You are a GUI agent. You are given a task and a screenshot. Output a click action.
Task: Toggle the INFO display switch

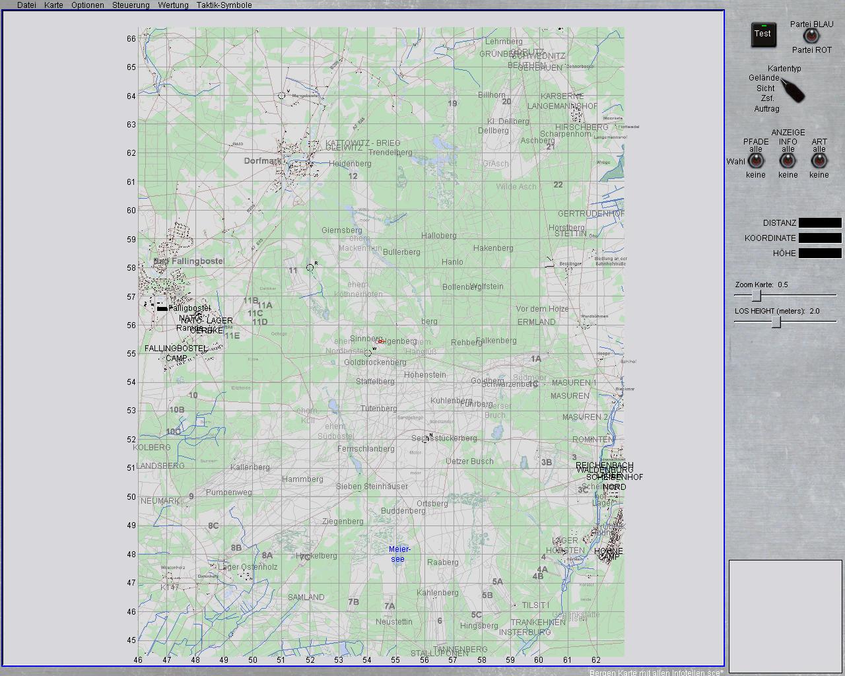click(x=788, y=161)
